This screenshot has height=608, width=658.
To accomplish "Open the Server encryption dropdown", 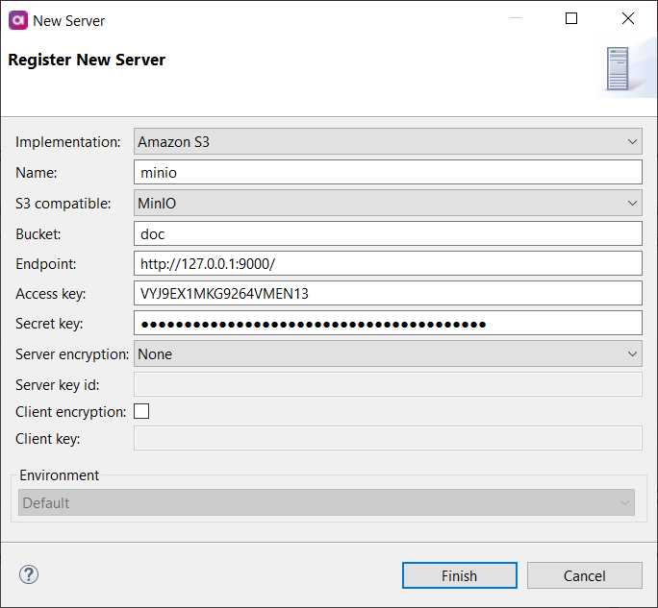I will click(388, 354).
